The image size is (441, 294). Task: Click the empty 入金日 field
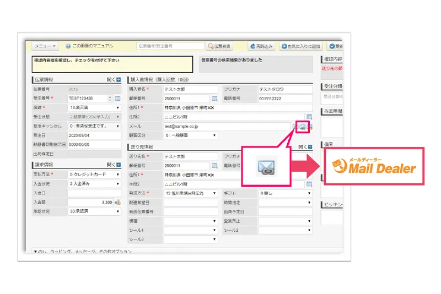click(x=94, y=193)
